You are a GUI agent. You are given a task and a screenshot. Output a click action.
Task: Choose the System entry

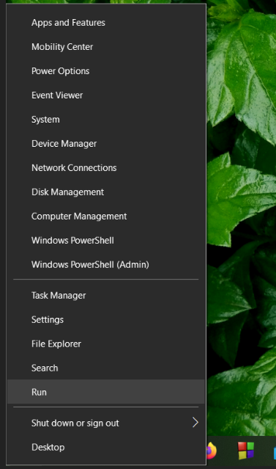[106, 120]
